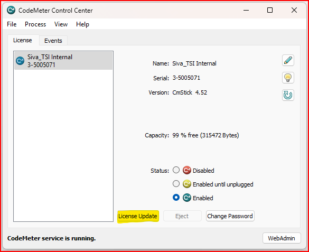Click the License Update button
The width and height of the screenshot is (309, 252).
pyautogui.click(x=138, y=216)
